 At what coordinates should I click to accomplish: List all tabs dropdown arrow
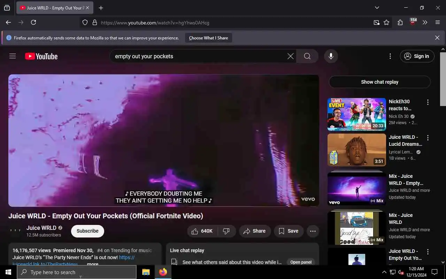point(377,8)
